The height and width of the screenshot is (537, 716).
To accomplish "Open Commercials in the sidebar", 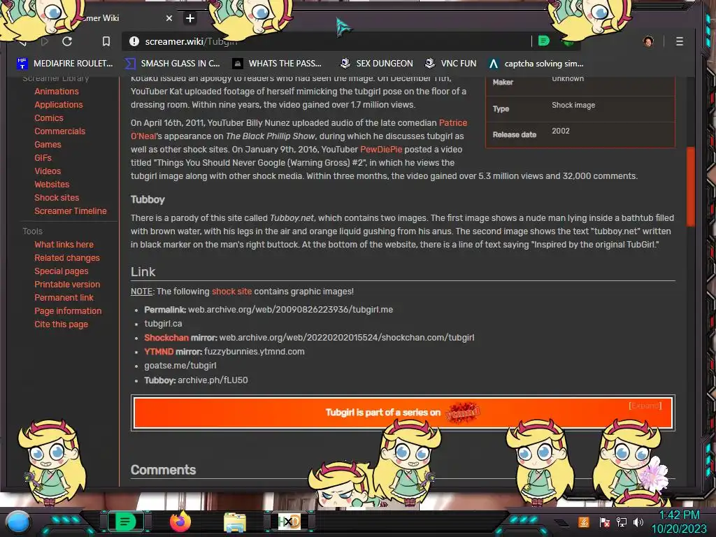I will tap(60, 131).
